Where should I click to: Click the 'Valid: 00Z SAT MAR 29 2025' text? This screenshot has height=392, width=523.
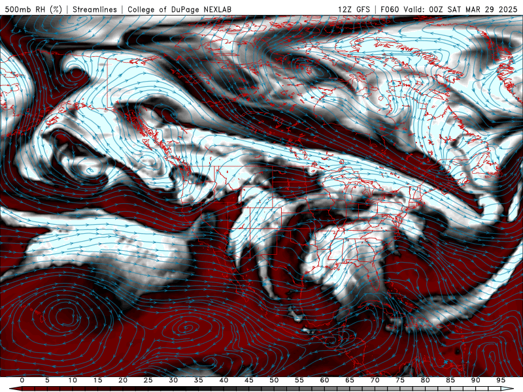tap(460, 9)
